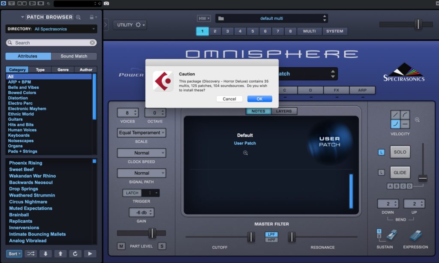Cancel the package install dialog
Viewport: 439px width, 263px height.
[229, 99]
